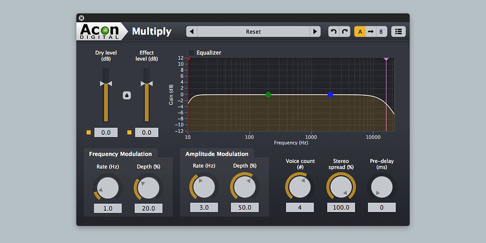Copy A settings to B arrow

tap(371, 32)
